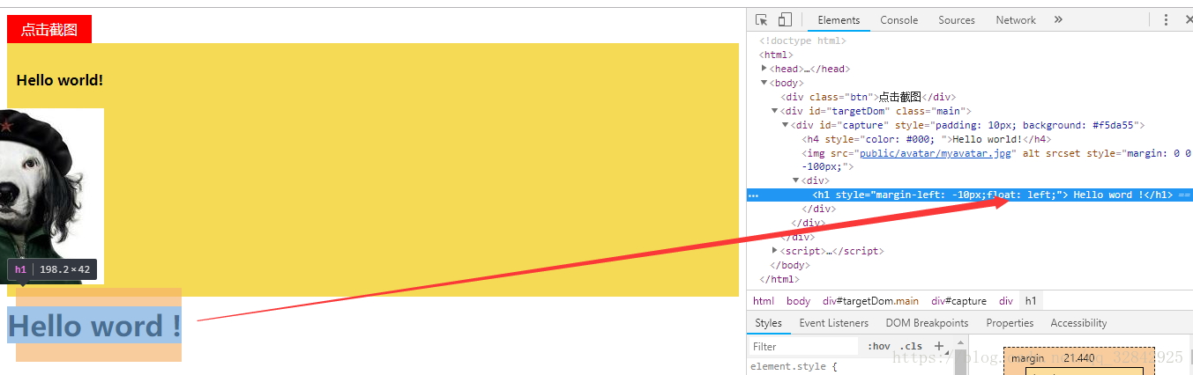Image resolution: width=1193 pixels, height=375 pixels.
Task: Select the h1 breadcrumb item
Action: (x=1031, y=301)
